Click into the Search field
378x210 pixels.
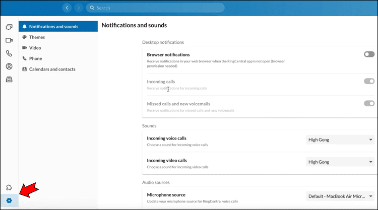[155, 8]
